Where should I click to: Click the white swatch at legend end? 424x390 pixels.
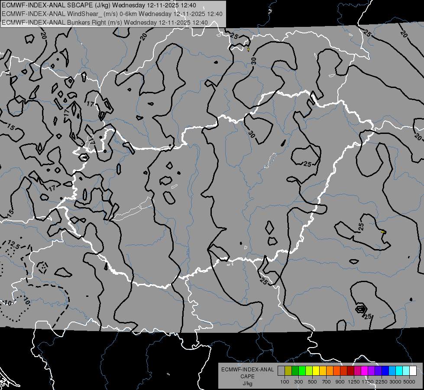click(x=413, y=371)
